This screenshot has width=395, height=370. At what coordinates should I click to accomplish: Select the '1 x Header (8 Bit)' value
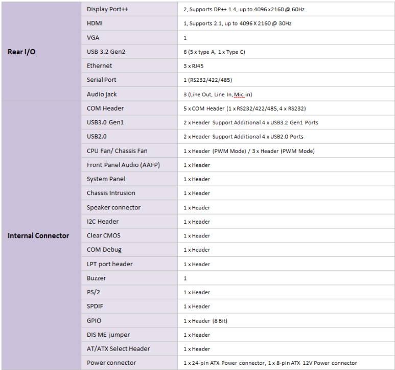pos(205,321)
